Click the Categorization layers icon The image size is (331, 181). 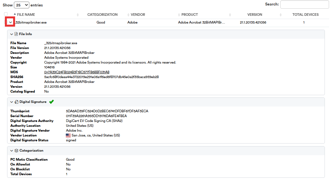pyautogui.click(x=16, y=151)
